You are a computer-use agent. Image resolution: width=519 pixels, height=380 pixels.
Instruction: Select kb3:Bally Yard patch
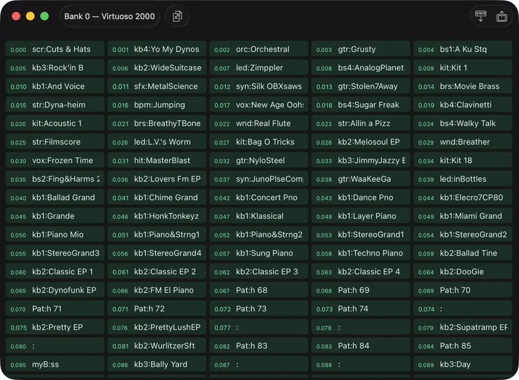(157, 365)
